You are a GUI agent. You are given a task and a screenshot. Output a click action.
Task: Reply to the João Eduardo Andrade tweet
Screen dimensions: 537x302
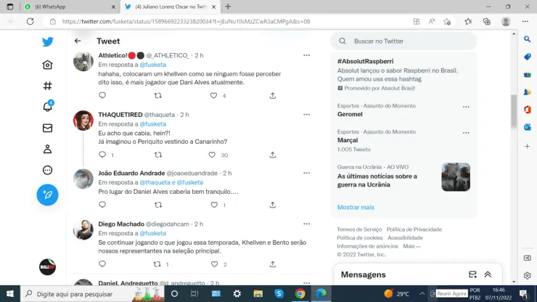point(102,205)
